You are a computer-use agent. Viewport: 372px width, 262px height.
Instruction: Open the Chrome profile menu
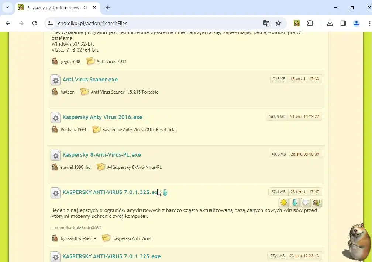click(x=356, y=23)
